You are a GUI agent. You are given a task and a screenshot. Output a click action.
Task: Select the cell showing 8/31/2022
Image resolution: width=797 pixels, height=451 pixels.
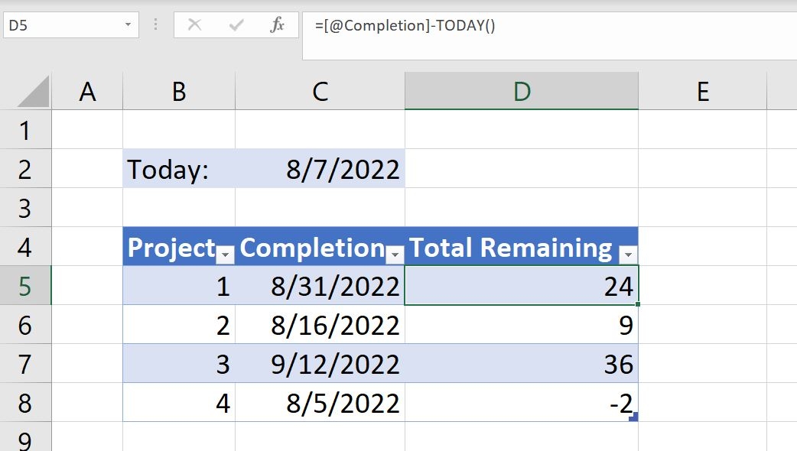coord(319,285)
